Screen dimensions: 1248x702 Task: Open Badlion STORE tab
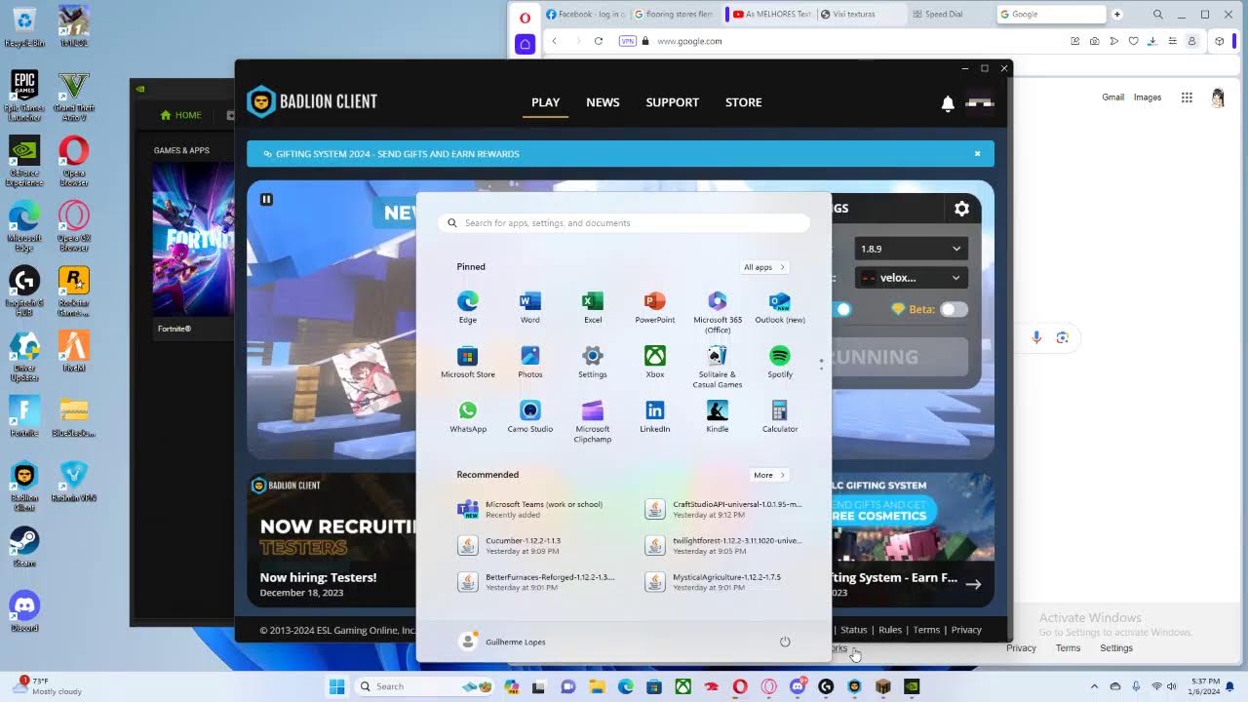[x=743, y=102]
